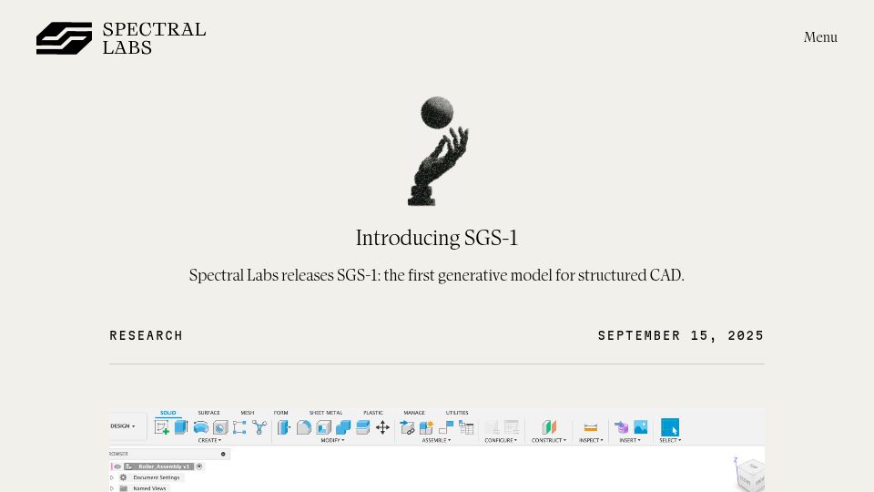Click the Spectral Labs logo mark
The width and height of the screenshot is (874, 492).
[64, 38]
